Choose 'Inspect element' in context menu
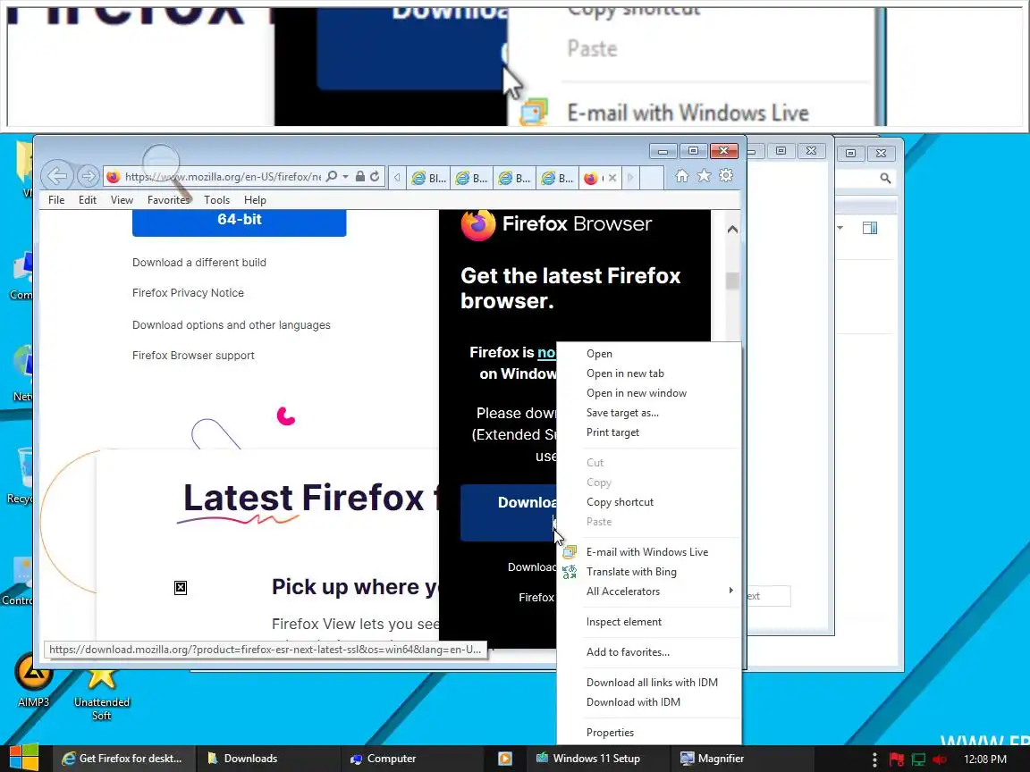The image size is (1030, 772). (649, 622)
